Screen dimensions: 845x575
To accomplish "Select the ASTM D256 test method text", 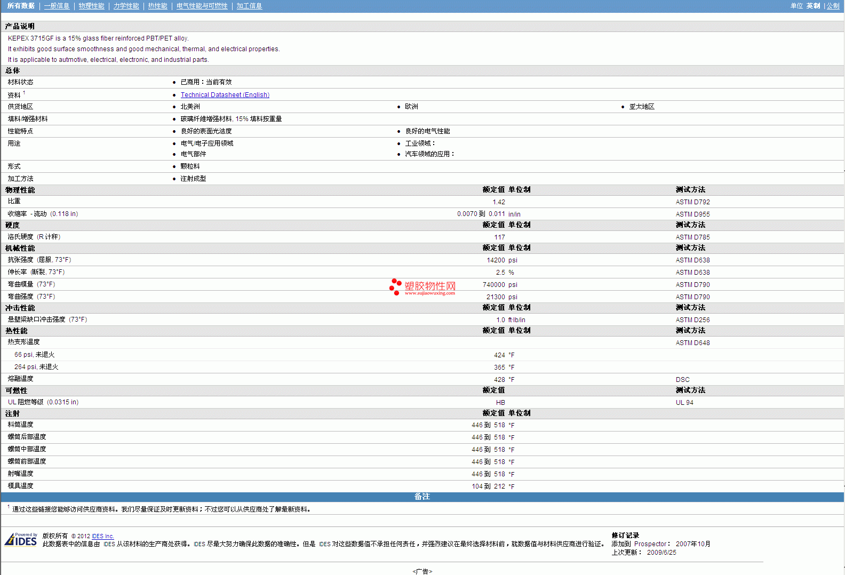I will tap(692, 320).
